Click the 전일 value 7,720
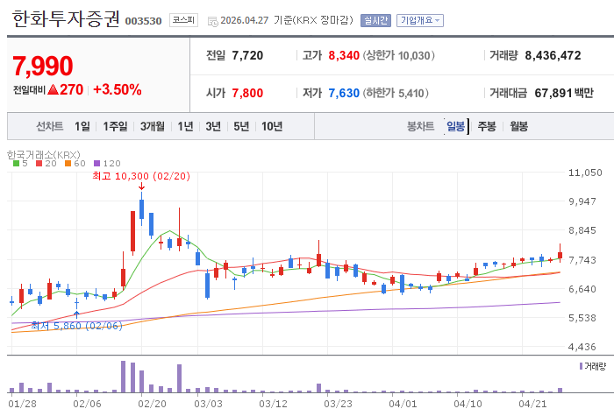The width and height of the screenshot is (614, 416). [247, 55]
